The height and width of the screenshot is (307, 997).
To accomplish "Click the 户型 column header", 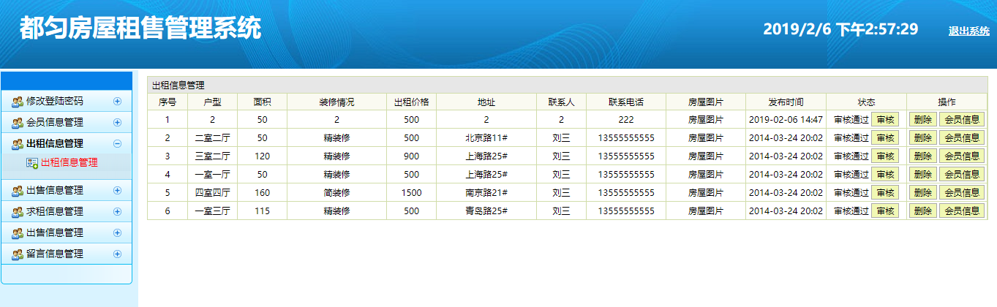I will click(212, 102).
